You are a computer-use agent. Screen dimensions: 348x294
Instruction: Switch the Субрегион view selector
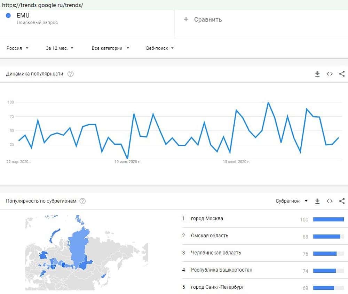pos(292,201)
